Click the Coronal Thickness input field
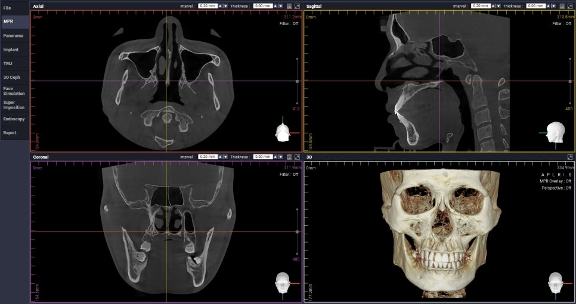 (x=263, y=157)
